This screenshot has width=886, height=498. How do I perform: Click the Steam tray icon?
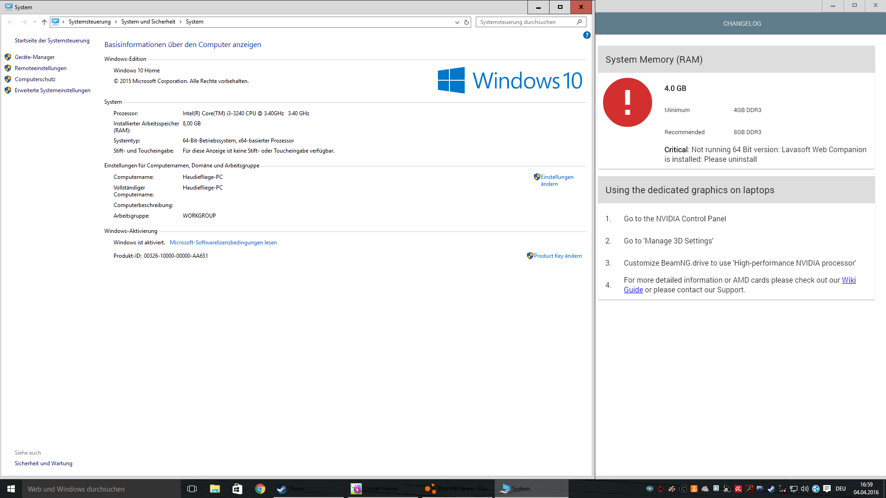tap(771, 489)
